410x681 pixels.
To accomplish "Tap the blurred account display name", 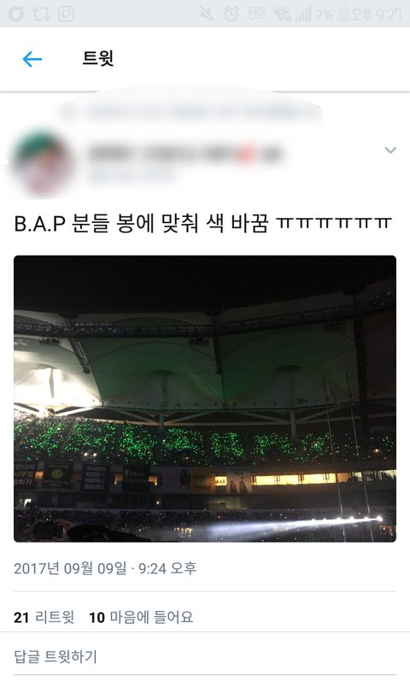I will tap(184, 154).
